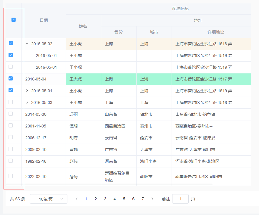
Task: Expand the 2016-05-01 row for 王小虎
Action: pyautogui.click(x=27, y=90)
